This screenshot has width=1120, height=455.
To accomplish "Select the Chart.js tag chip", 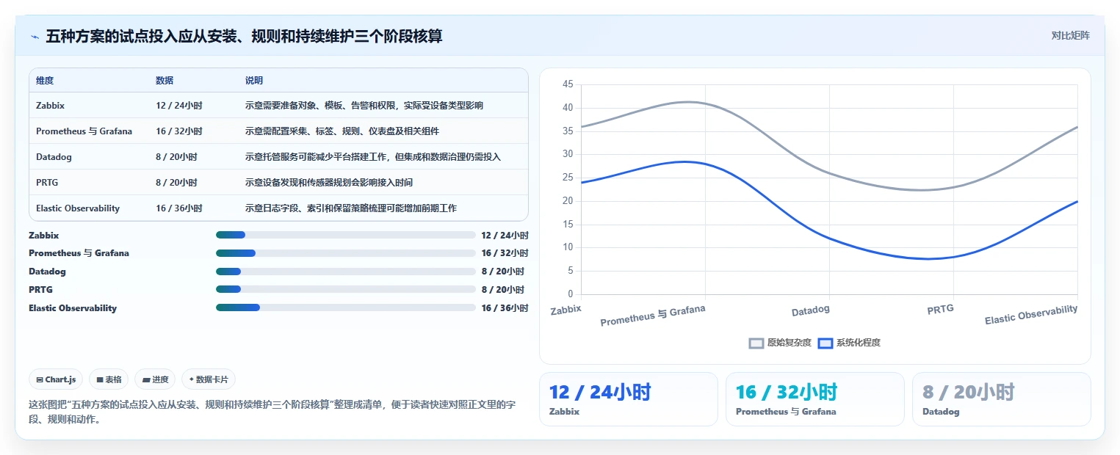I will click(56, 379).
